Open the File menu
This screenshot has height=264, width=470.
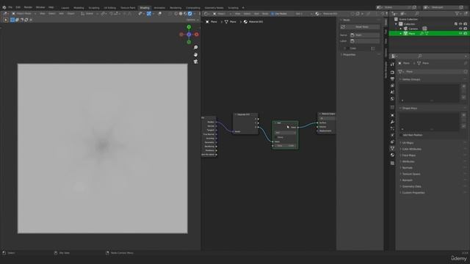point(10,7)
